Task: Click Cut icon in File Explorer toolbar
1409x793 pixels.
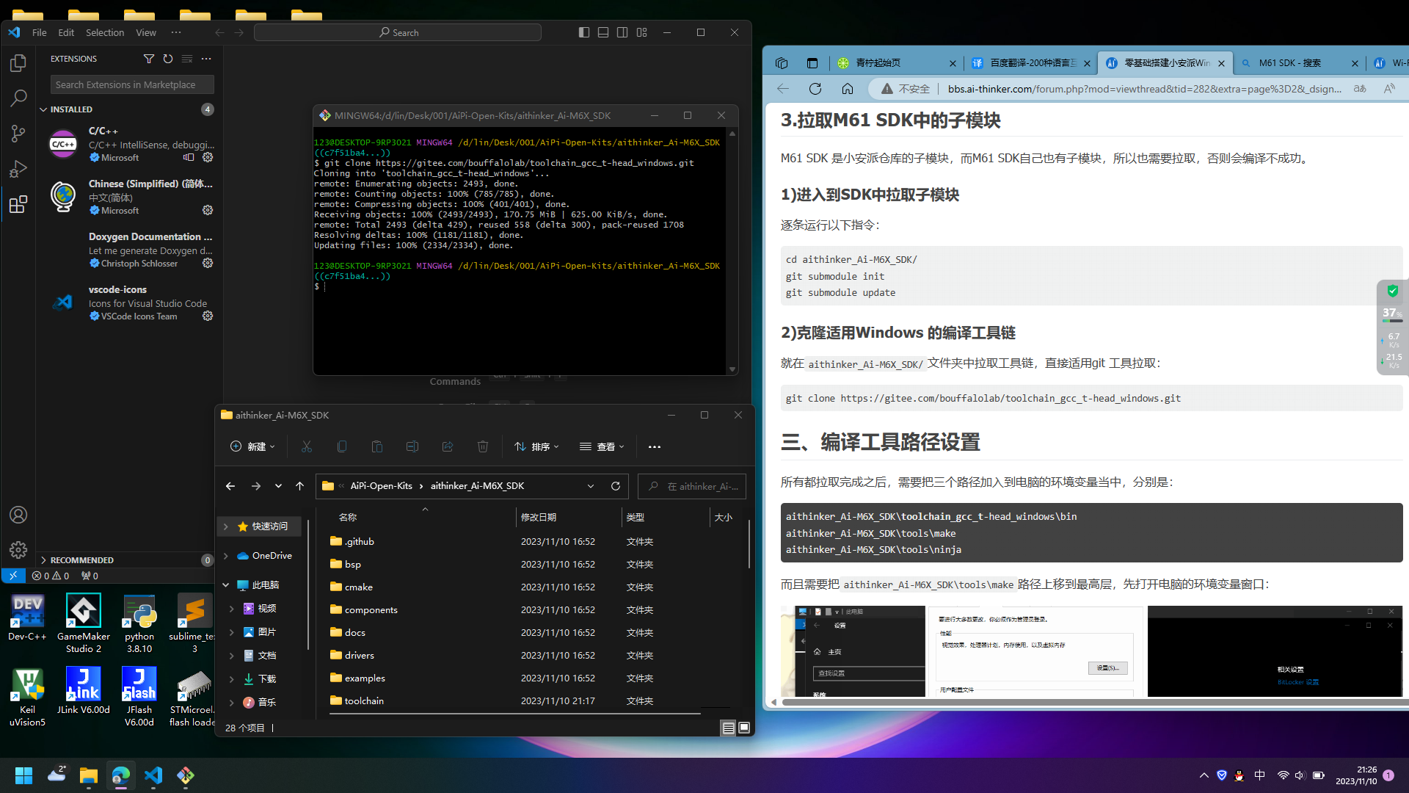Action: pyautogui.click(x=307, y=446)
